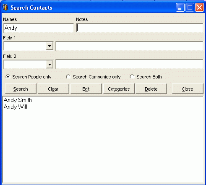Open the Field 2 combo box

[x=29, y=65]
